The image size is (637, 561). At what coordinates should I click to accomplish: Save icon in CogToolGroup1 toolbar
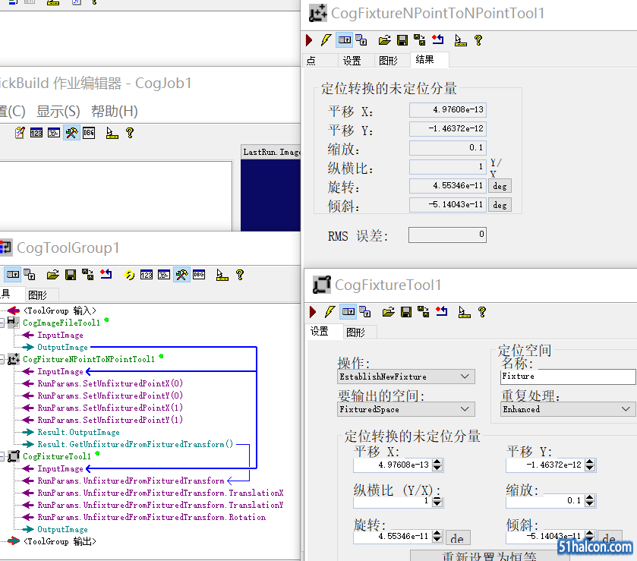(71, 275)
